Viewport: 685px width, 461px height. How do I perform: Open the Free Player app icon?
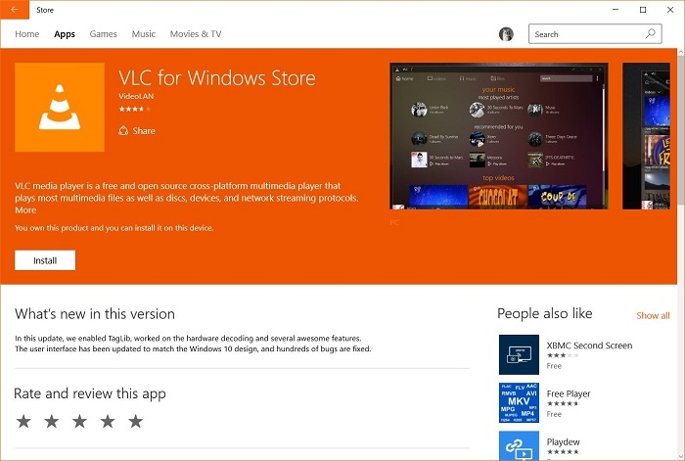[519, 403]
